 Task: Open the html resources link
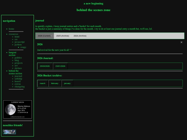coord(17,37)
